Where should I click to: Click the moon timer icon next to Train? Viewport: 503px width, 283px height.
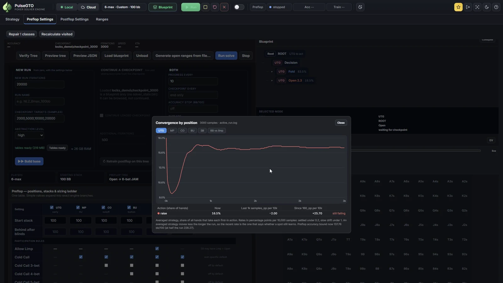click(x=360, y=7)
